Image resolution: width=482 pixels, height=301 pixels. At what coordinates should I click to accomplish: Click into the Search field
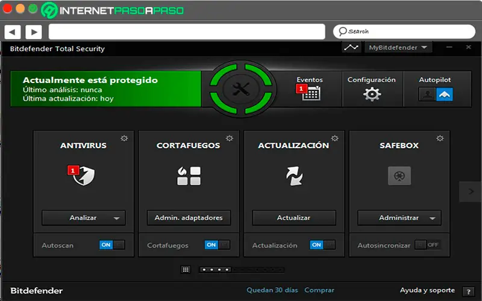click(404, 32)
